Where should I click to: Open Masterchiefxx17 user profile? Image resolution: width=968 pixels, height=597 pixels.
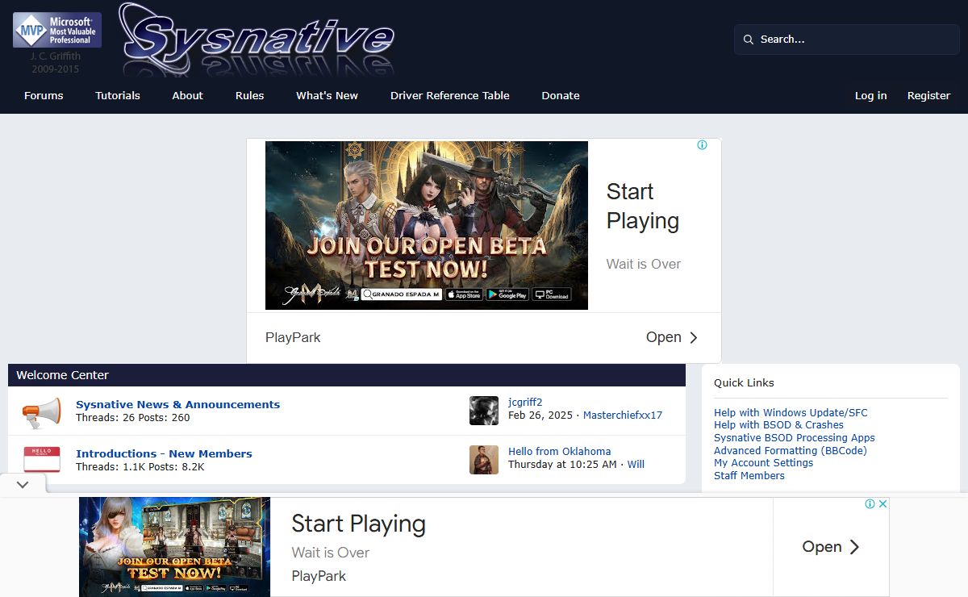click(623, 415)
